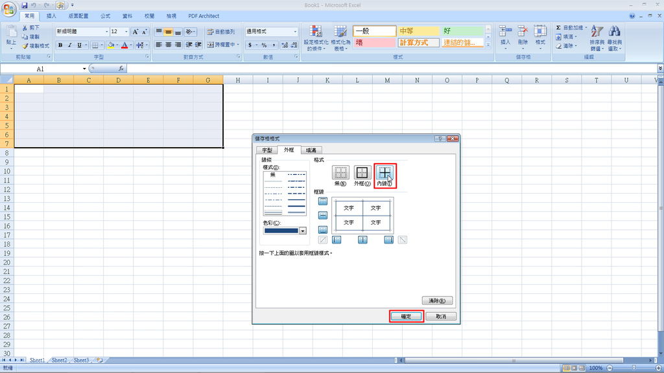
Task: Click the Normal view icon in status bar
Action: pyautogui.click(x=566, y=368)
